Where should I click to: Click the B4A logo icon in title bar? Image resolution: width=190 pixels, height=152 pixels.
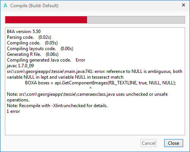pos(5,6)
